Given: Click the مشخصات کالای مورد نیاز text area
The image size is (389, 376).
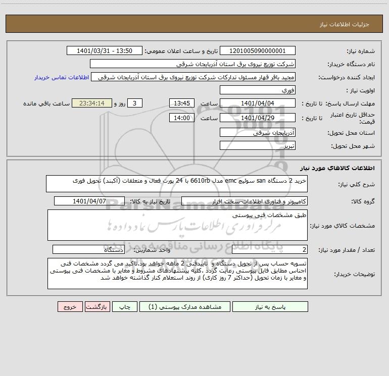Looking at the screenshot, I should click(x=177, y=225).
